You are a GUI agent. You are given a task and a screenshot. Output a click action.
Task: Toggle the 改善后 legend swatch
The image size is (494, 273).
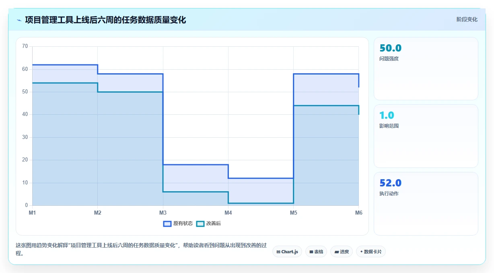point(200,224)
